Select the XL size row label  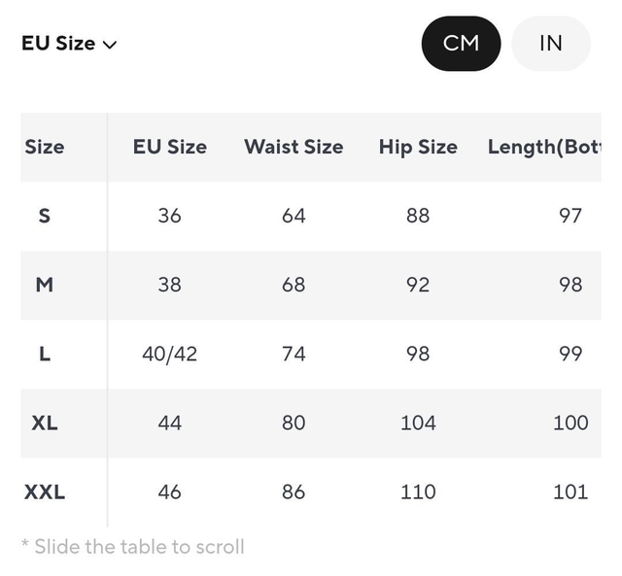pos(45,423)
